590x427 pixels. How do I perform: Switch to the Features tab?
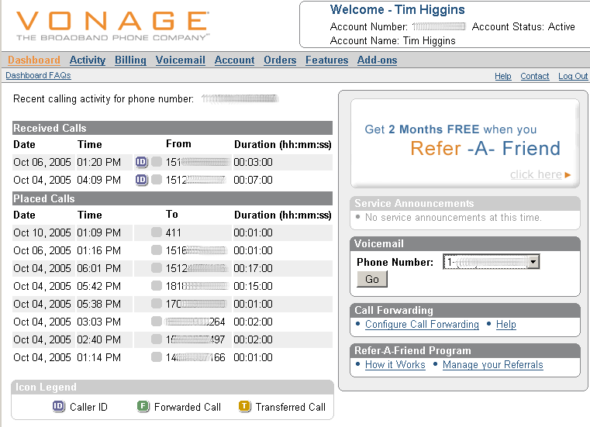click(326, 60)
